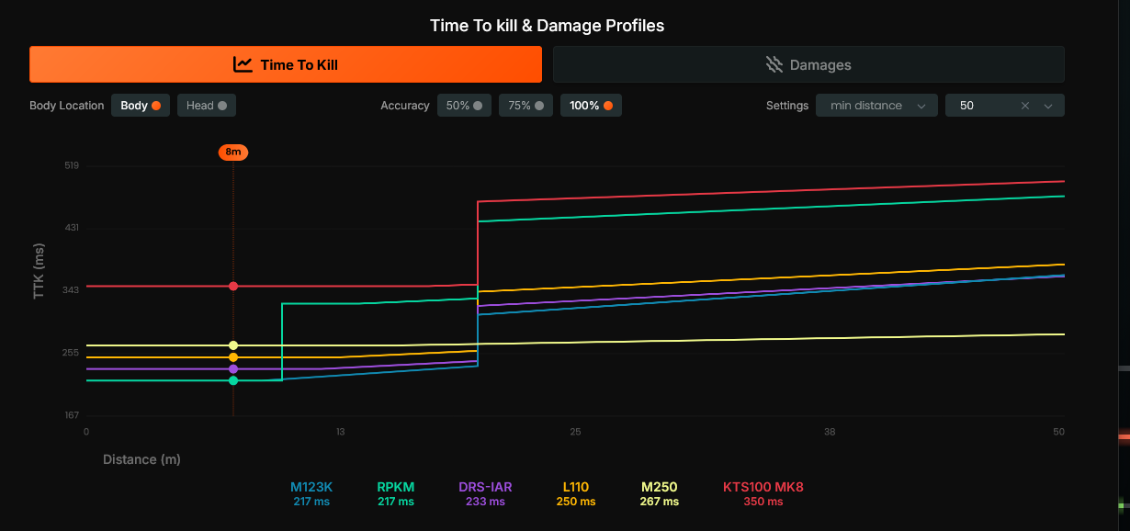The height and width of the screenshot is (531, 1130).
Task: Click the green RPKM point at 8m
Action: coord(233,380)
